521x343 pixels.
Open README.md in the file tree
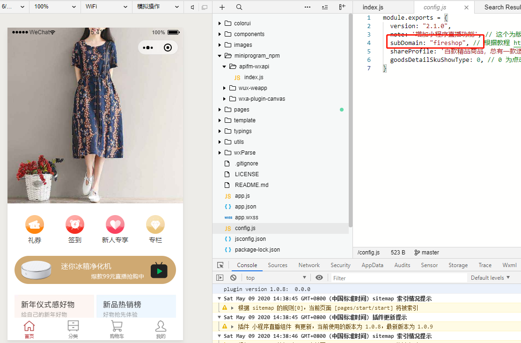[251, 185]
